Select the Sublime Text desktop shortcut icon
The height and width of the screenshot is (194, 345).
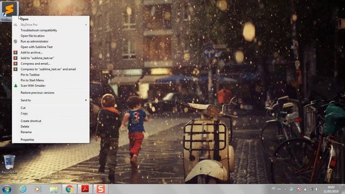point(9,11)
